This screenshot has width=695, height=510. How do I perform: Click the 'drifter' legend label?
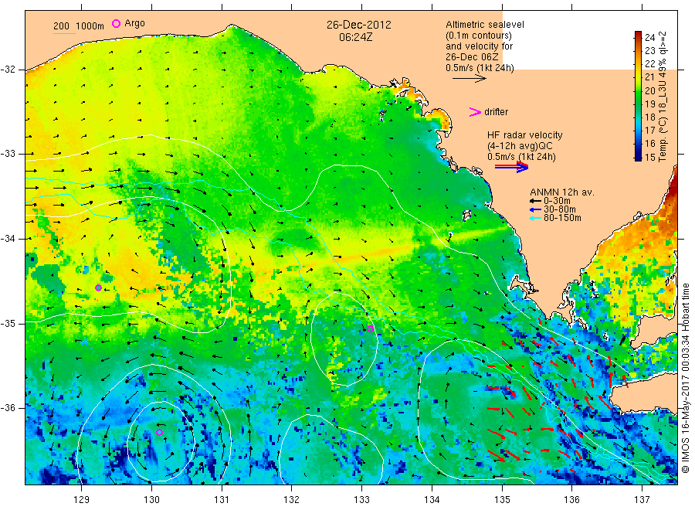[496, 112]
